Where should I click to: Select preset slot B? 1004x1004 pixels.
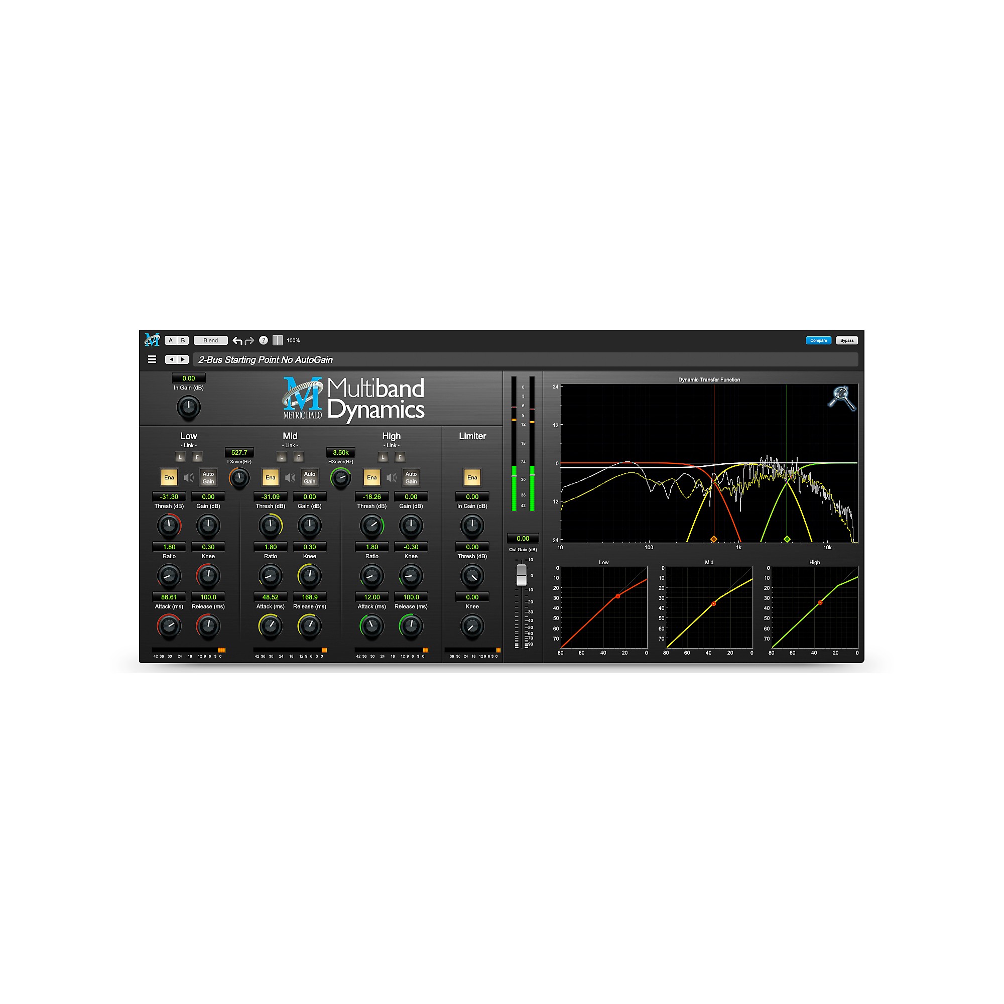click(183, 340)
